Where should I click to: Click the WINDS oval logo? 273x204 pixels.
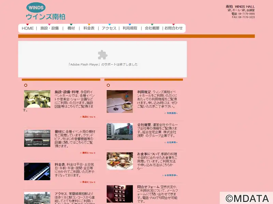(x=36, y=7)
